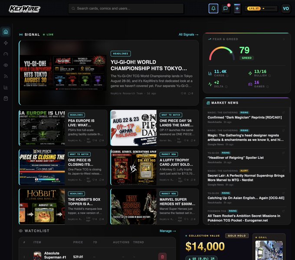Open the shopping bag sidebar icon
This screenshot has width=295, height=260.
6,99
